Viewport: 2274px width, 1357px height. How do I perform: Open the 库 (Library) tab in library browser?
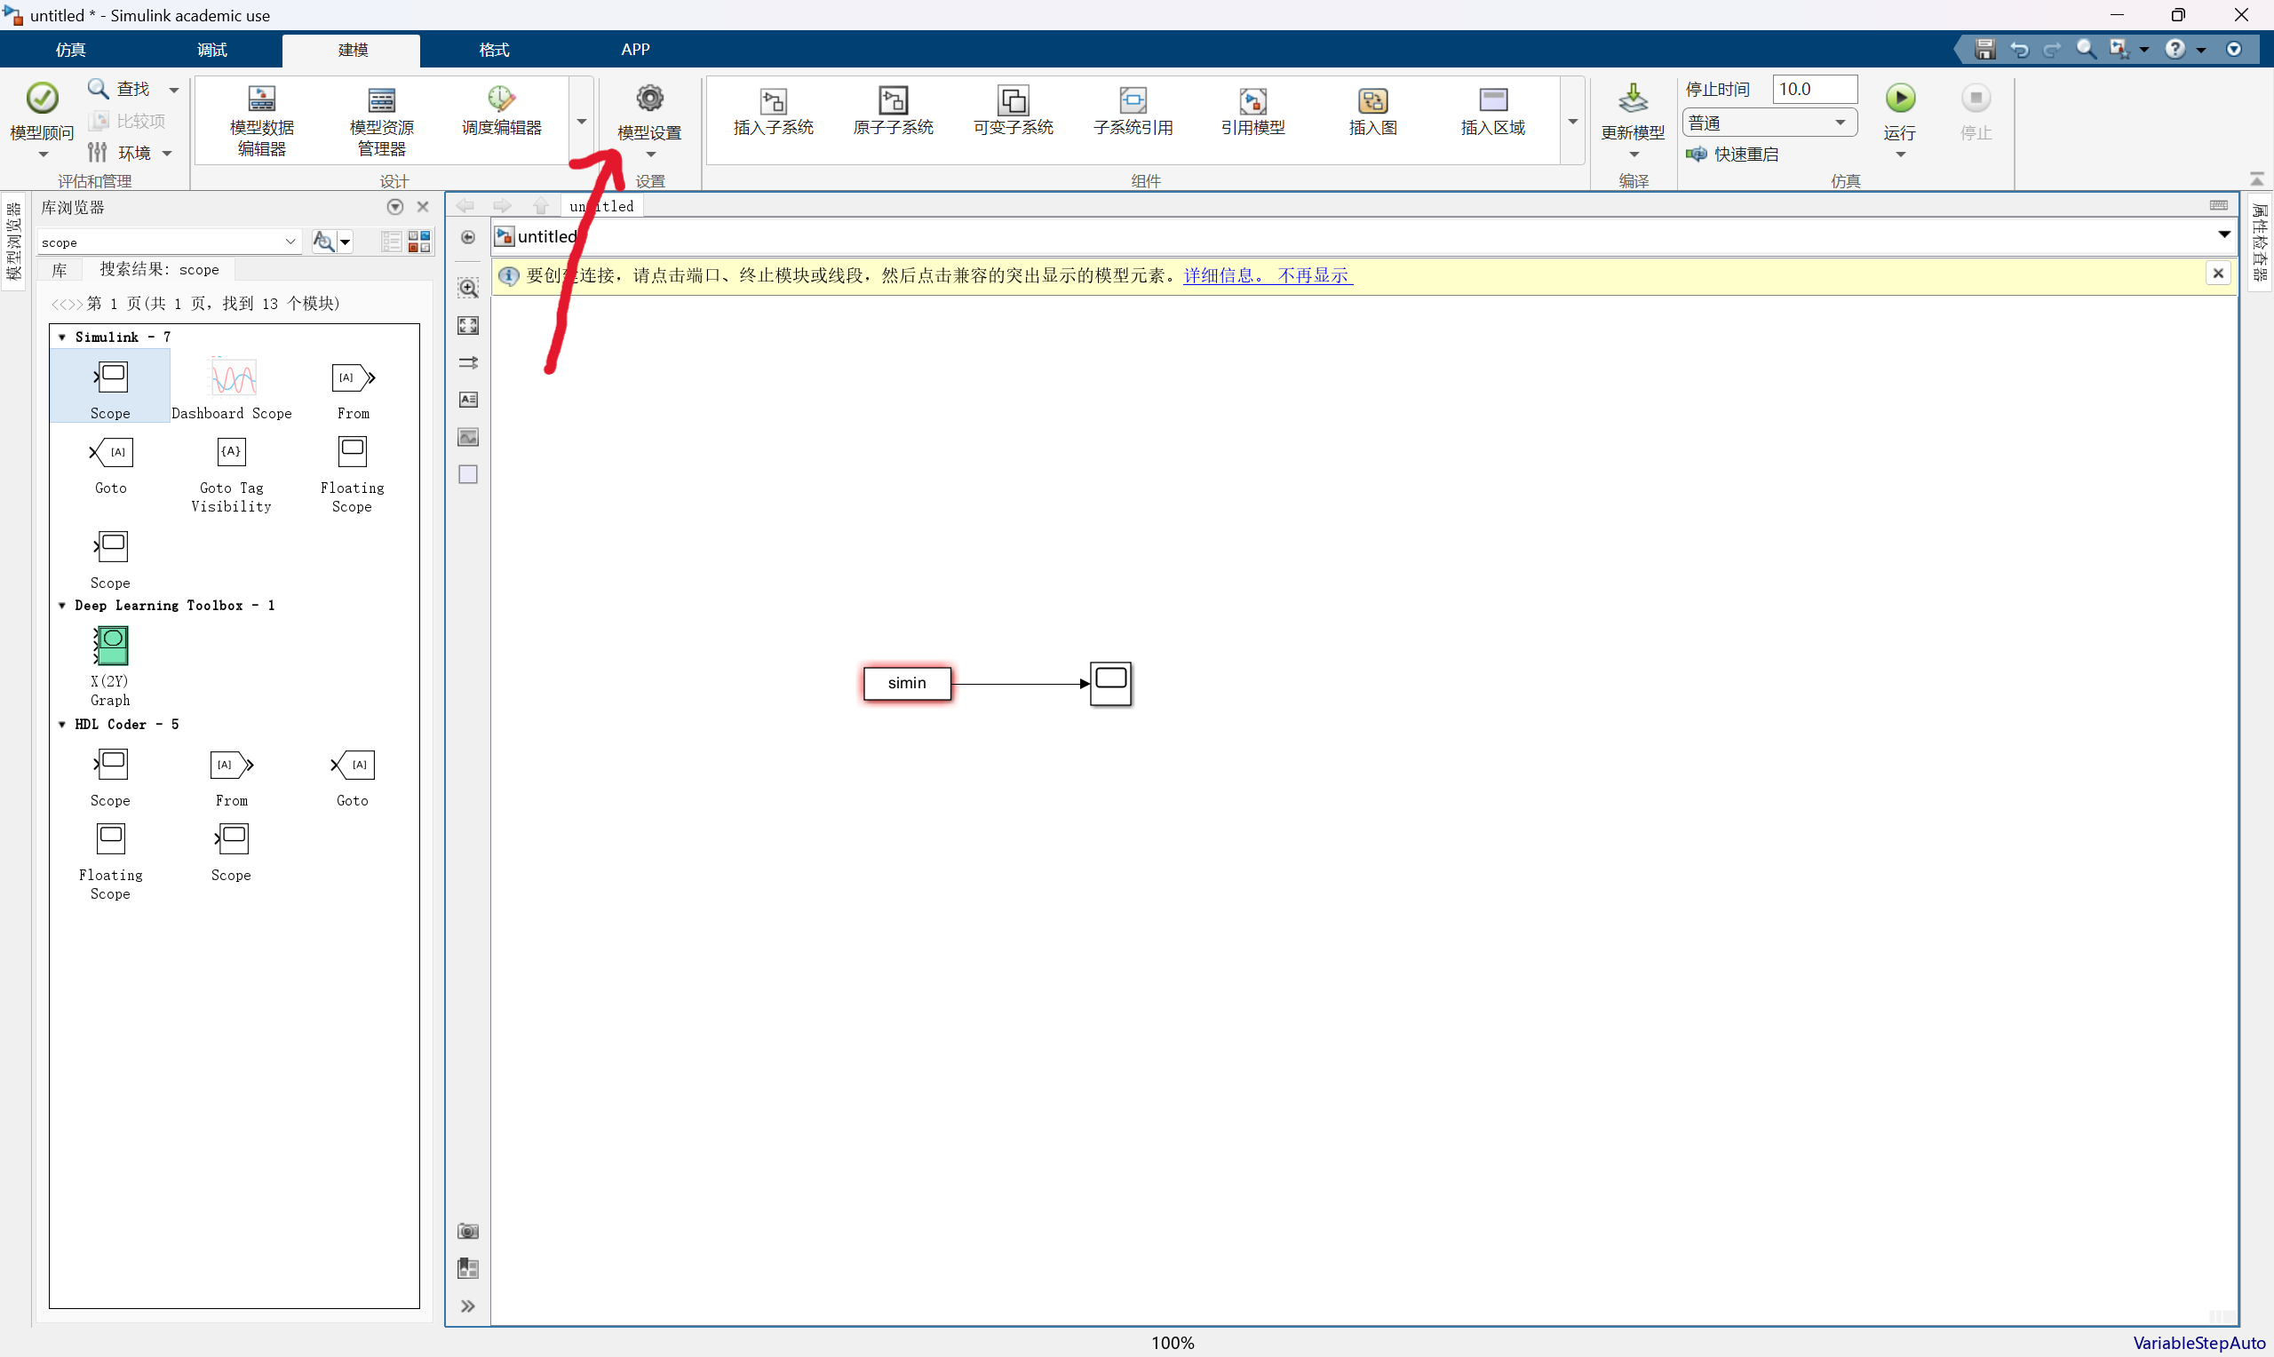pos(59,269)
